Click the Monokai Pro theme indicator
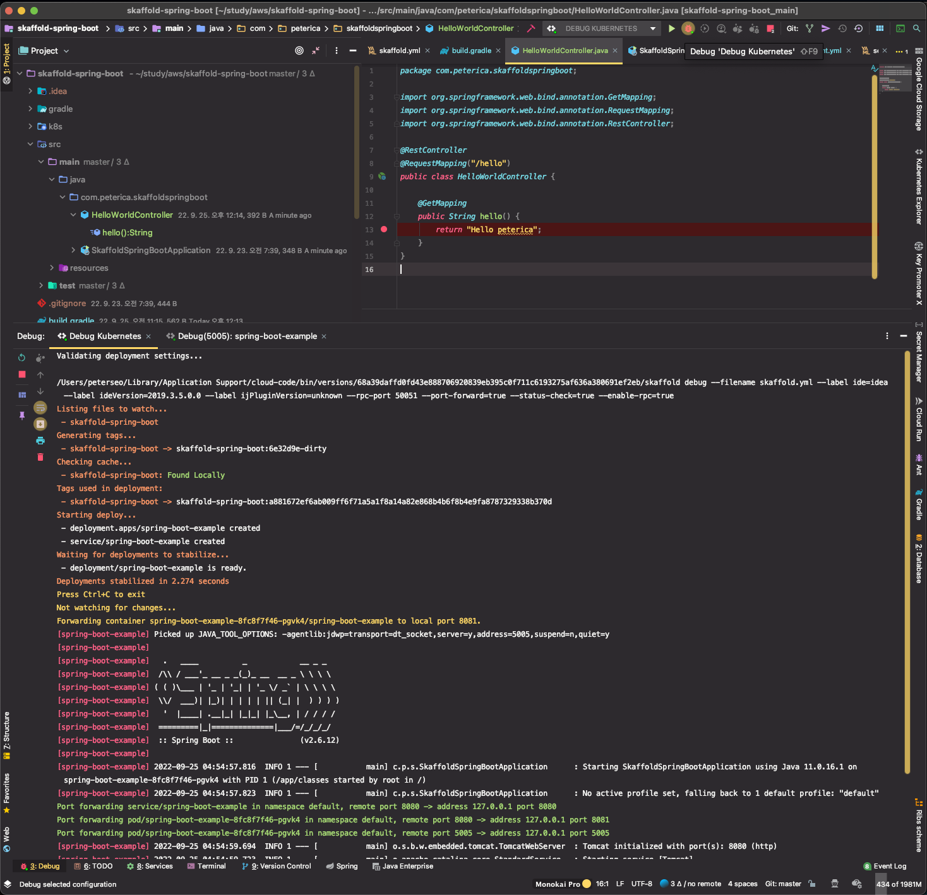 (563, 884)
